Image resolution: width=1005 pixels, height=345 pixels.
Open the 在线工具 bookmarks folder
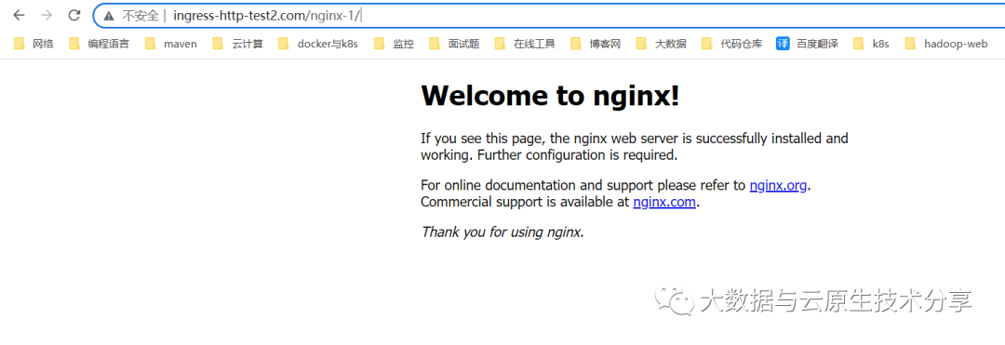click(524, 44)
